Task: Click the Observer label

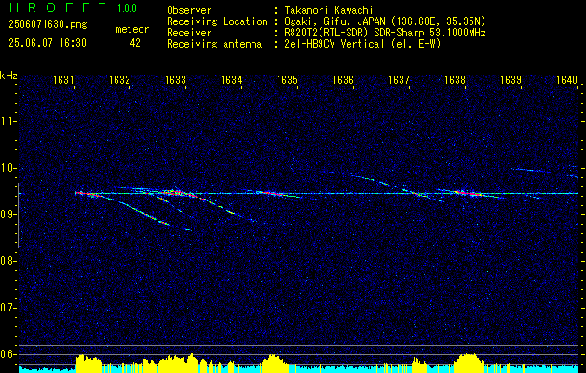Action: tap(189, 10)
